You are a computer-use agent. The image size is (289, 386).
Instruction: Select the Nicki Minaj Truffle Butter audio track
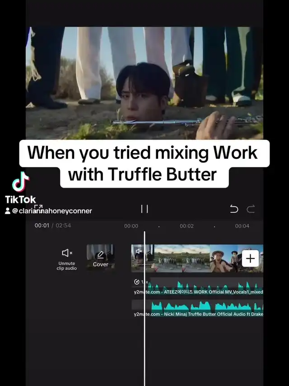pyautogui.click(x=197, y=308)
